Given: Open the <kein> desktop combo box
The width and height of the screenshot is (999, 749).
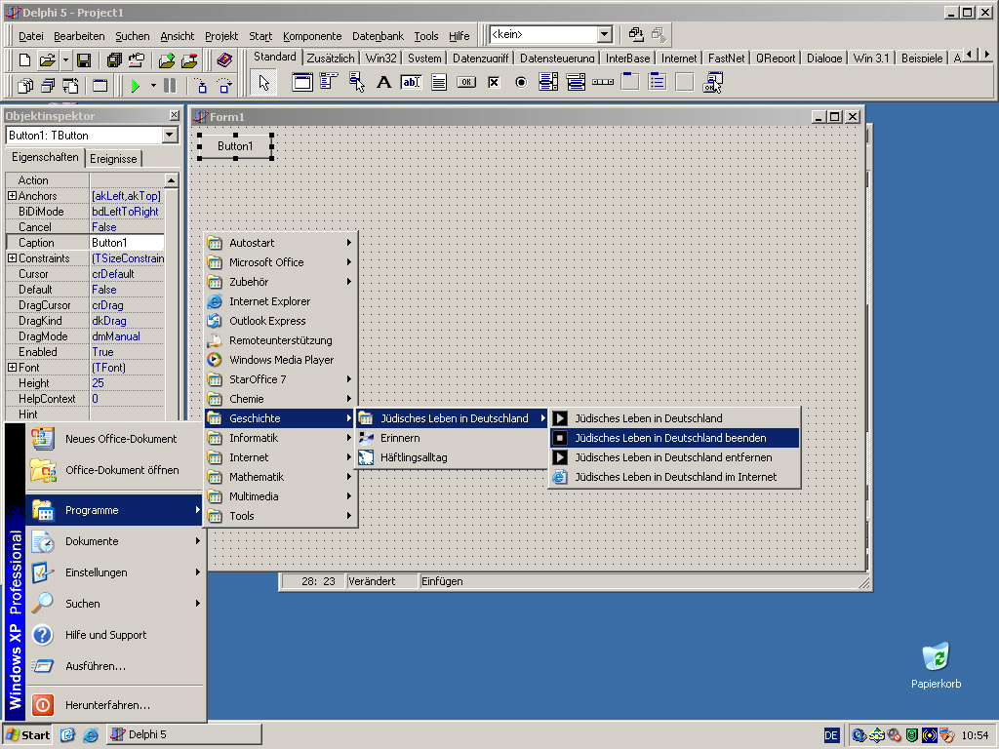Looking at the screenshot, I should click(604, 35).
